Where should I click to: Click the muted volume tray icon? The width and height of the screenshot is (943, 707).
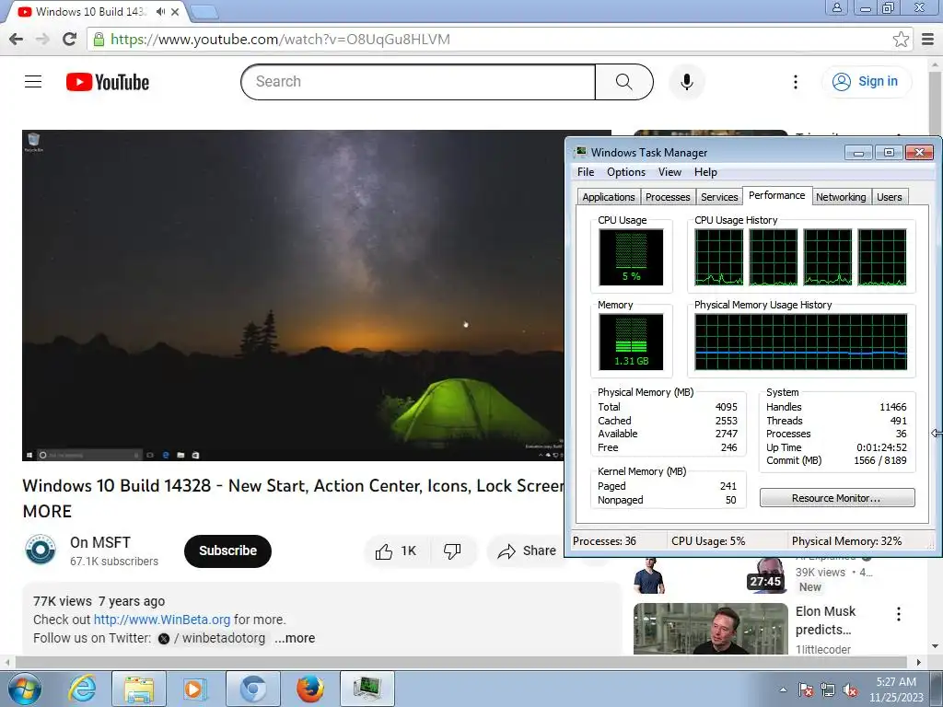[x=850, y=690]
